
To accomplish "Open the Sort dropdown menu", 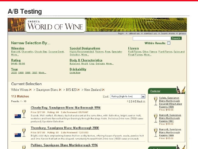I will point(128,96).
